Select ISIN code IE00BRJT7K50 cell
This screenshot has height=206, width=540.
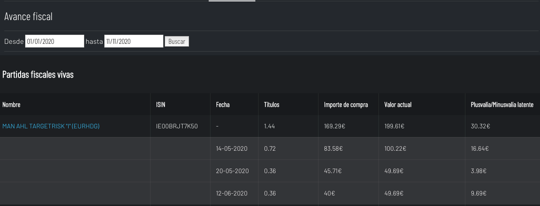point(177,126)
